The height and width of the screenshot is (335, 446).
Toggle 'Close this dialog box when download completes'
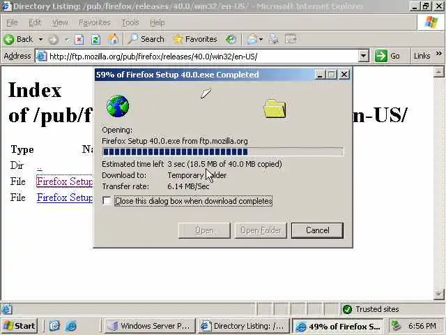107,201
